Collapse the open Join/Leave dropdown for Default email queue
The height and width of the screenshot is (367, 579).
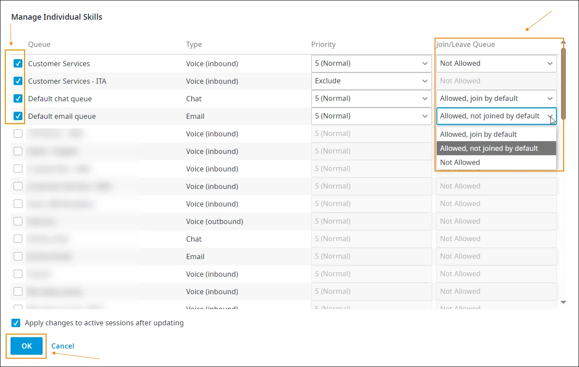click(x=496, y=116)
